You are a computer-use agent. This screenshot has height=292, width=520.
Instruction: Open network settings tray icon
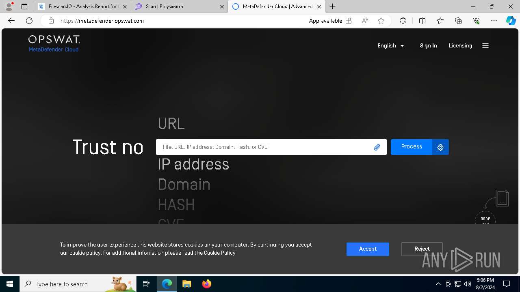(x=458, y=284)
